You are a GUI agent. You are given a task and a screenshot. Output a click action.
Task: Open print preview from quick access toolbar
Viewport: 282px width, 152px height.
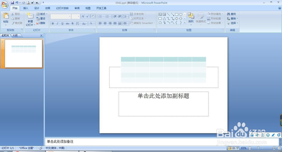coord(28,3)
